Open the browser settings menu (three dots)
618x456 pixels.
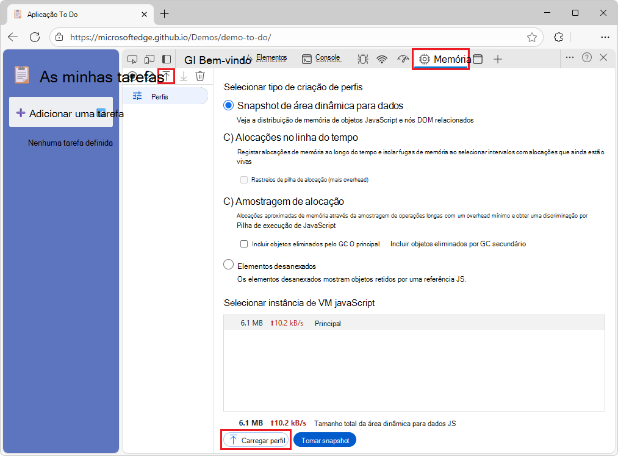pos(605,37)
